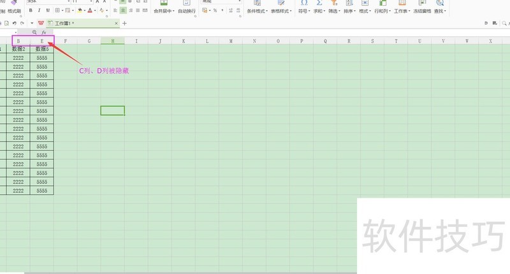
Task: Click the search icon at top right
Action: pos(504,23)
